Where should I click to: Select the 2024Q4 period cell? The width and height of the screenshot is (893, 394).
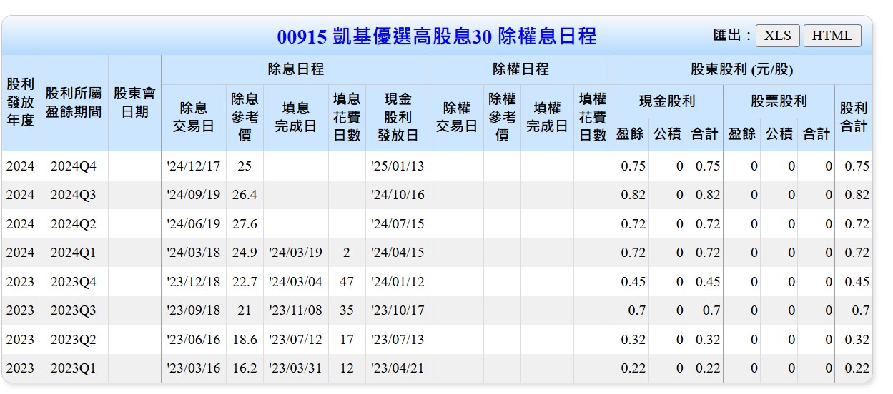[74, 166]
